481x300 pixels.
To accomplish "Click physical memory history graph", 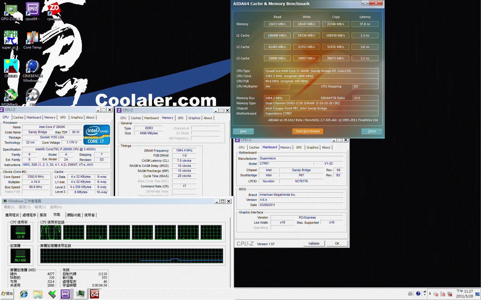I will click(131, 256).
